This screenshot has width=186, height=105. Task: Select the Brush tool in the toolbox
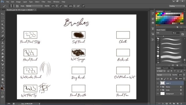[3, 39]
